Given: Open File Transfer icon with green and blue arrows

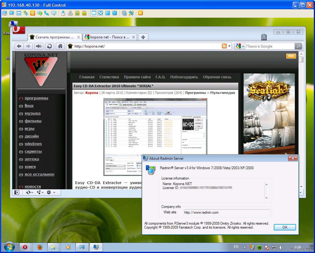Looking at the screenshot, I should pos(26,13).
